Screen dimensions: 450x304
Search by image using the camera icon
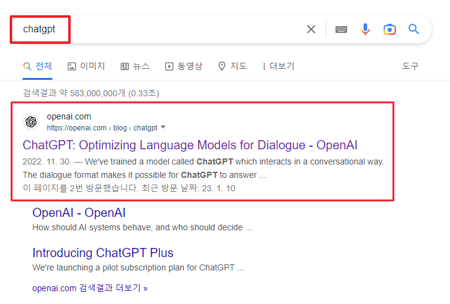tap(390, 29)
